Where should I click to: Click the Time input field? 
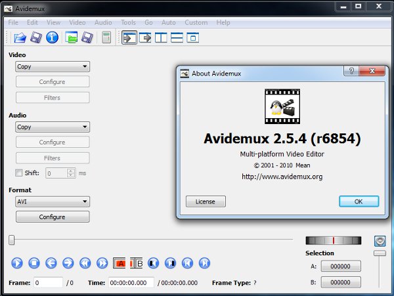tap(131, 283)
